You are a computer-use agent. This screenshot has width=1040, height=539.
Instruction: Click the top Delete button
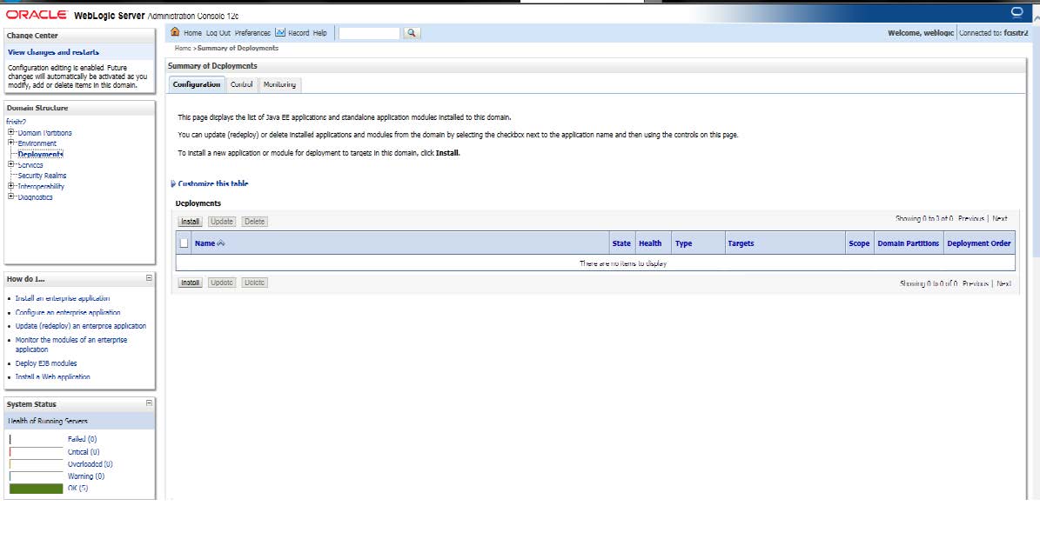point(254,222)
